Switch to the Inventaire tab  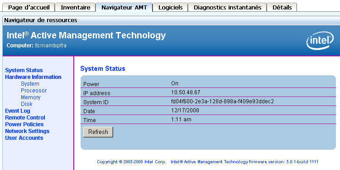(x=76, y=7)
